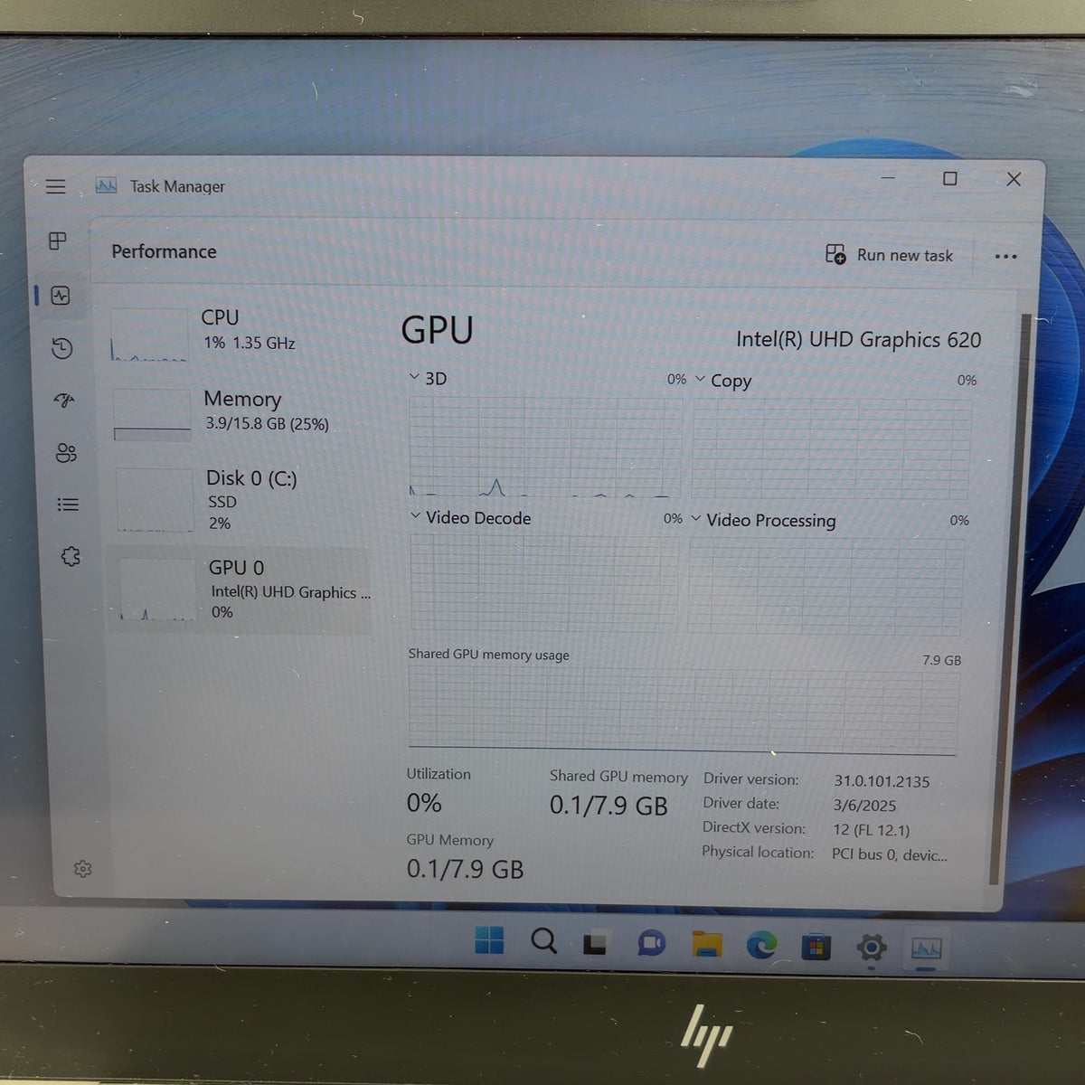Viewport: 1085px width, 1085px height.
Task: Open the Users page icon
Action: 66,453
